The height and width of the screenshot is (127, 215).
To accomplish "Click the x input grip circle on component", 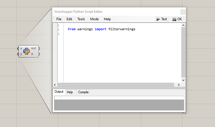I will 18,48.
